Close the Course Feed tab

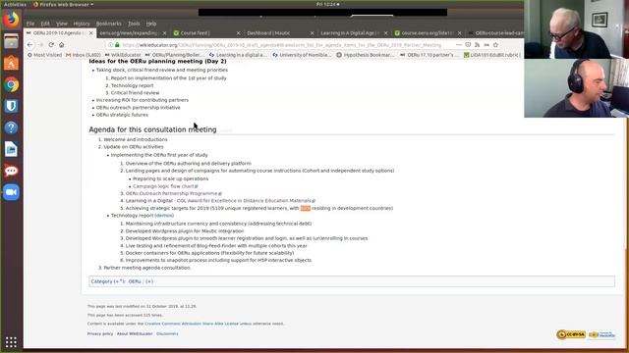(x=238, y=32)
